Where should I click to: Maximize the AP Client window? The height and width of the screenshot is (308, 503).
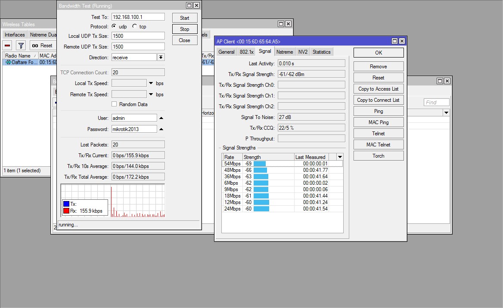click(x=394, y=41)
